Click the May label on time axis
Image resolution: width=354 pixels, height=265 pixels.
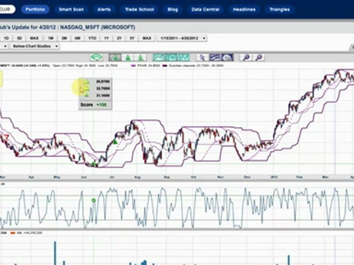(57, 177)
